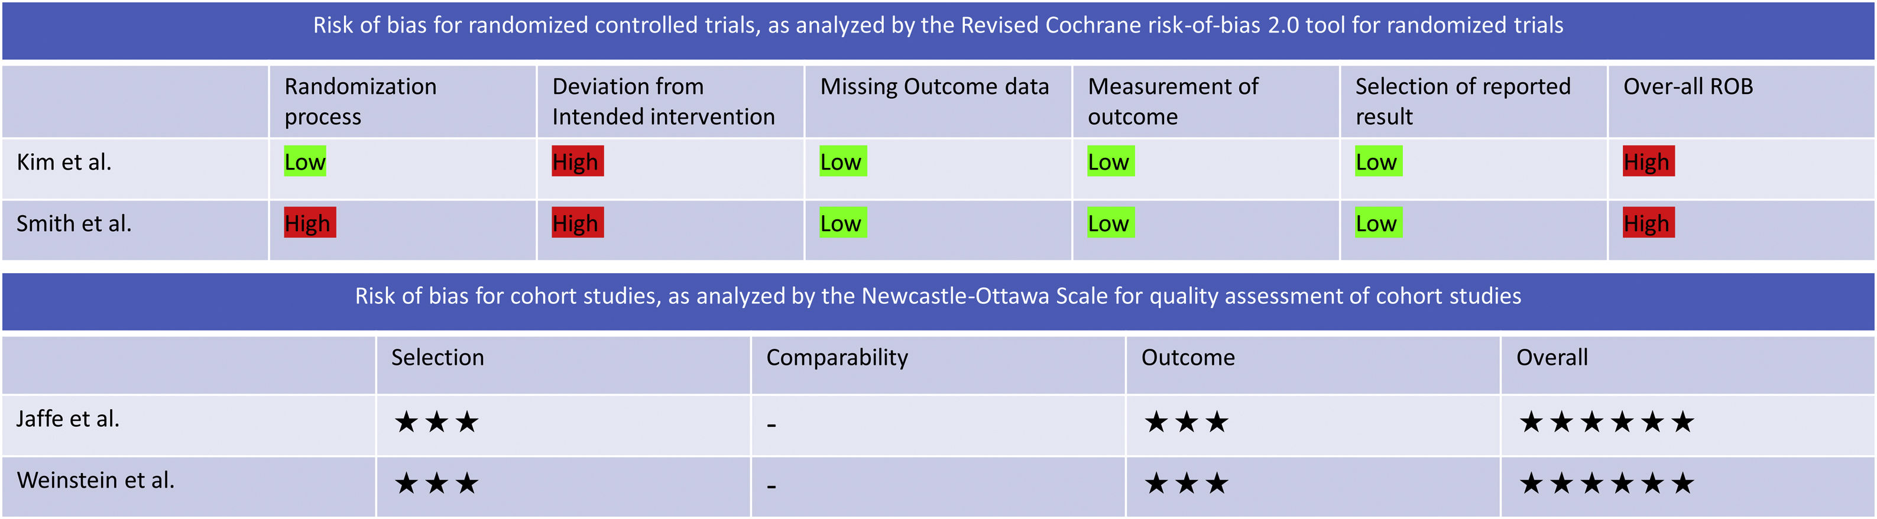This screenshot has height=519, width=1877.
Task: Click the Comparability column header
Action: click(837, 358)
